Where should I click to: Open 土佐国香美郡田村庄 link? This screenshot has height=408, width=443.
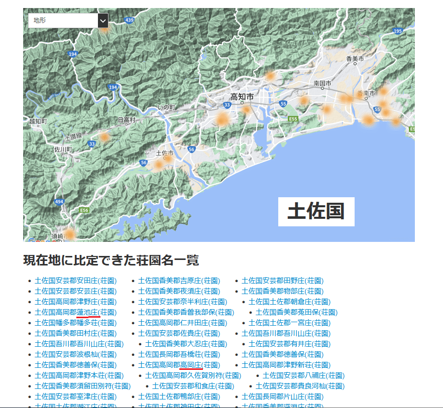(x=76, y=333)
